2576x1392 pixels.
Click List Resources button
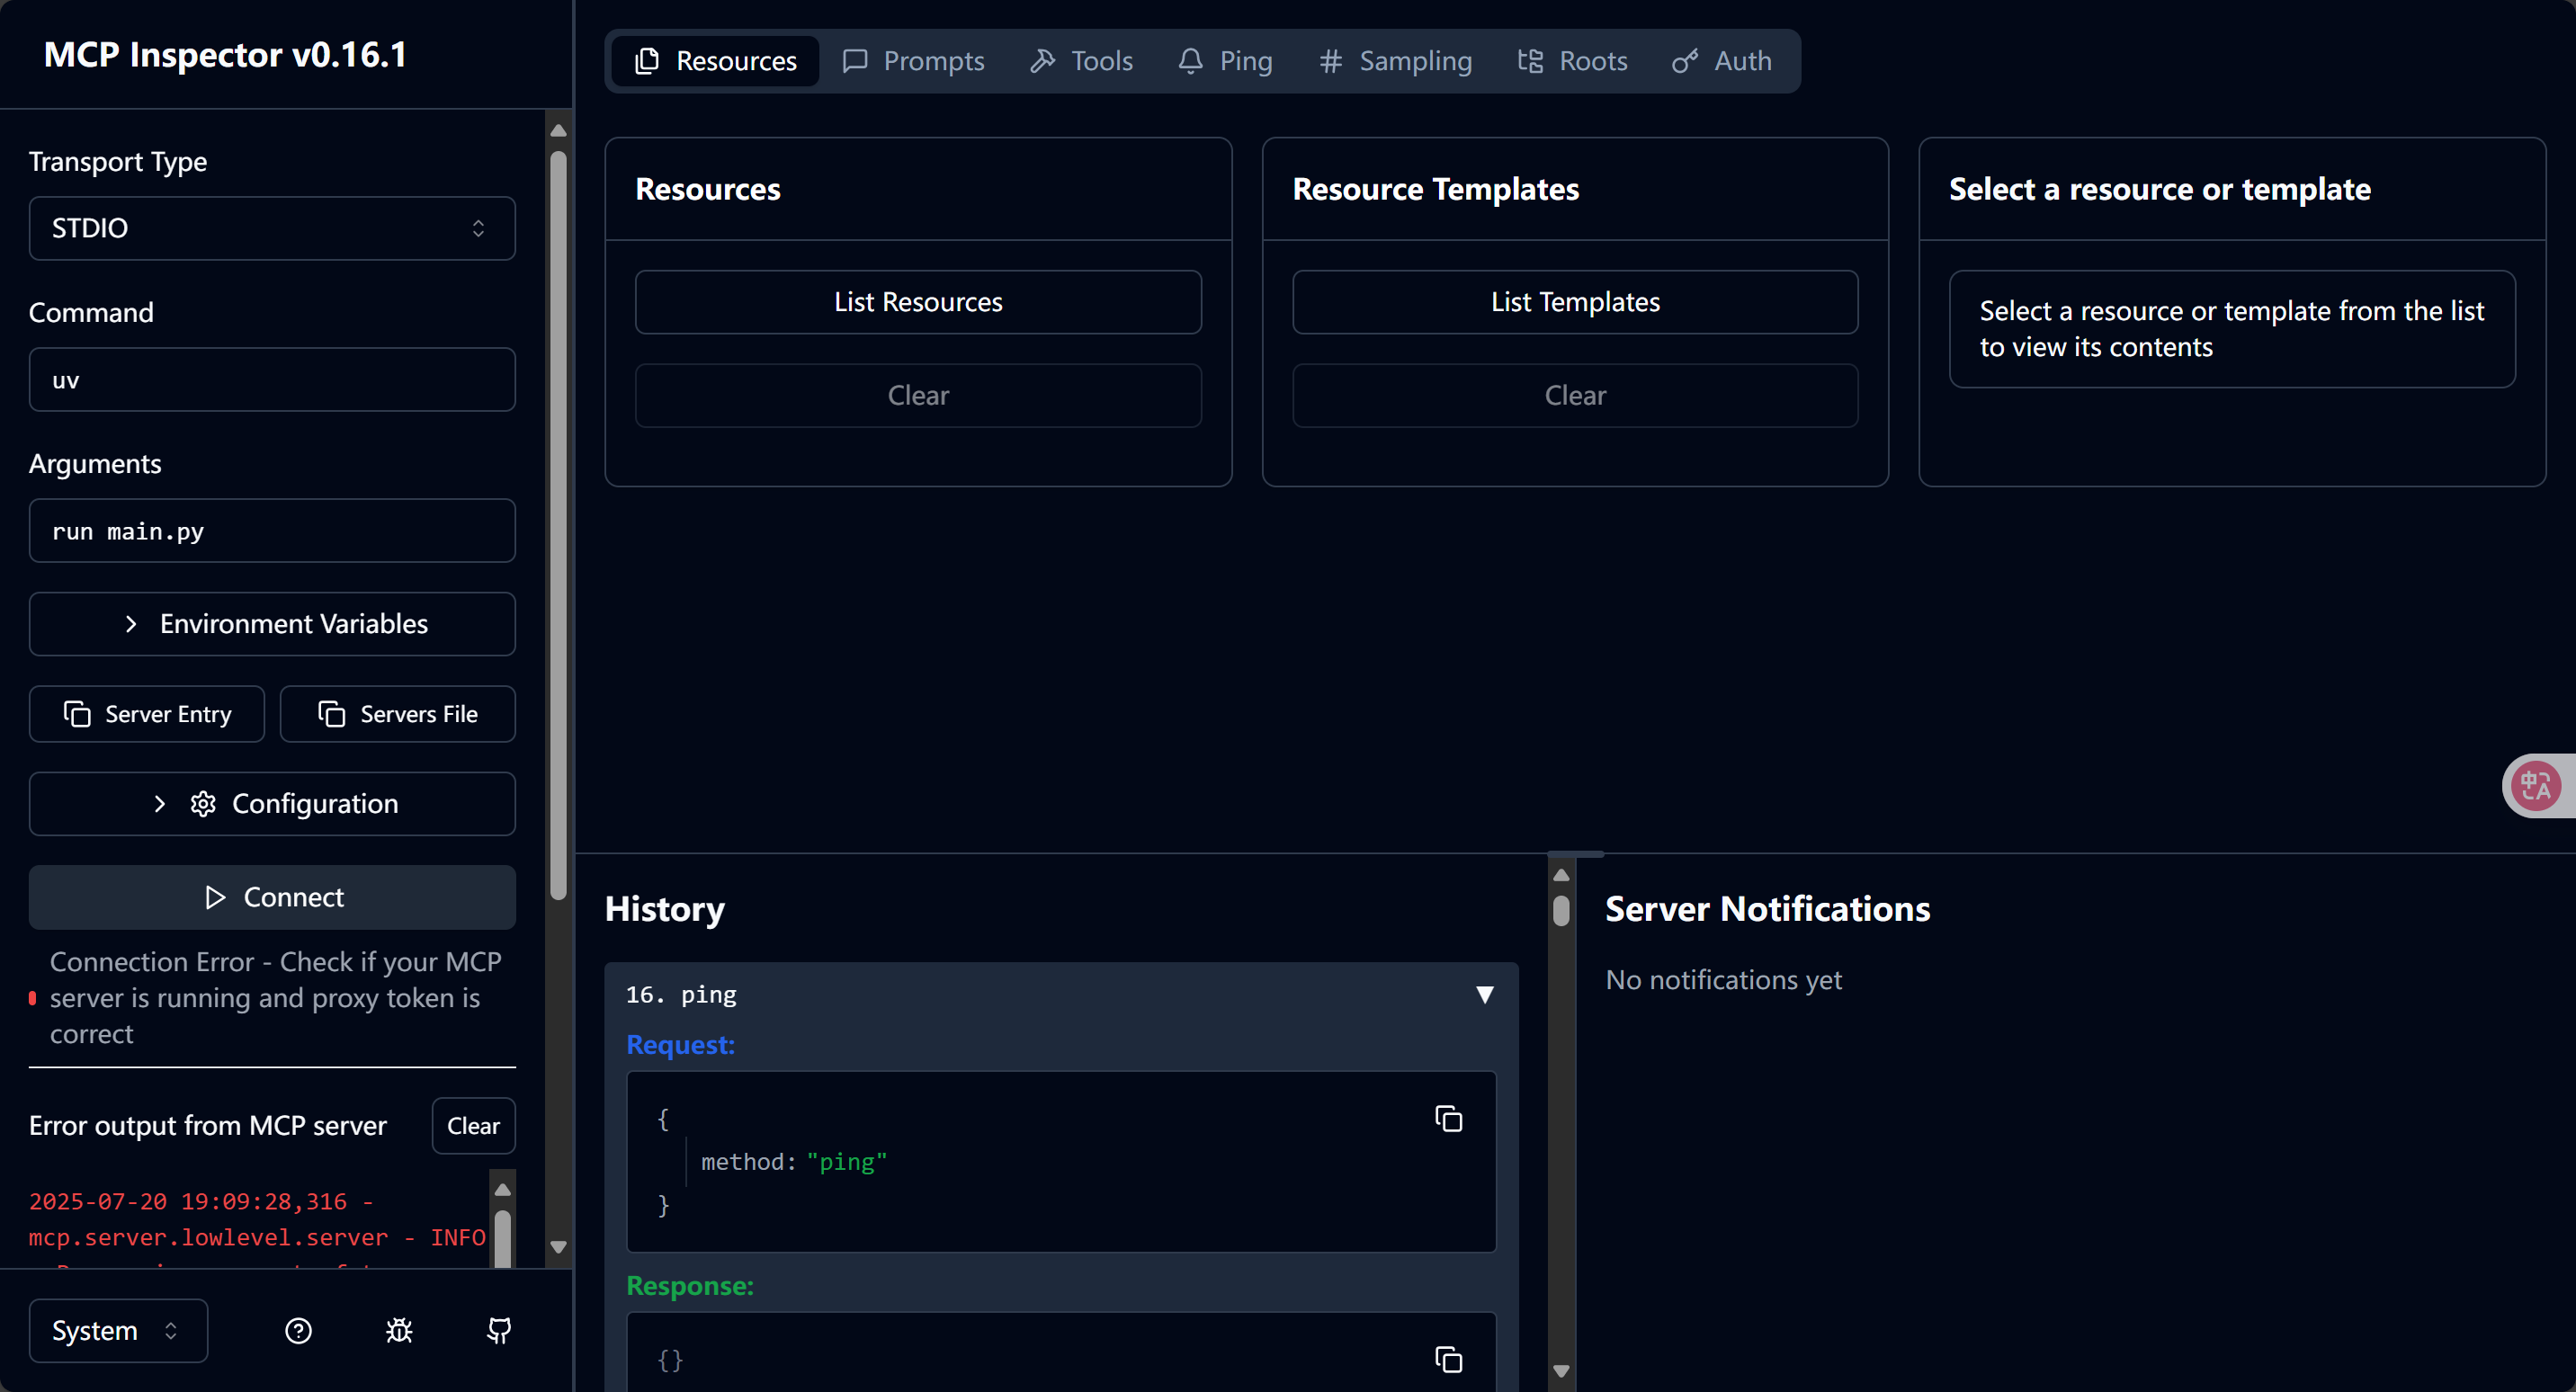pyautogui.click(x=918, y=302)
